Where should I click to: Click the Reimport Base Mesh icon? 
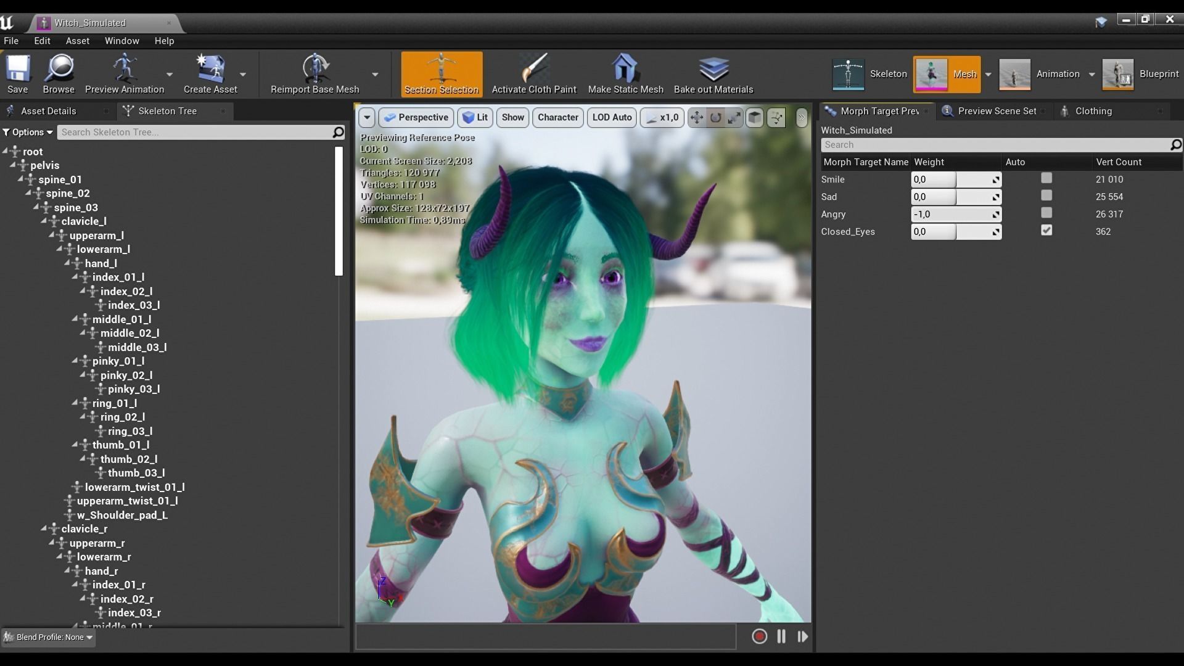coord(314,69)
